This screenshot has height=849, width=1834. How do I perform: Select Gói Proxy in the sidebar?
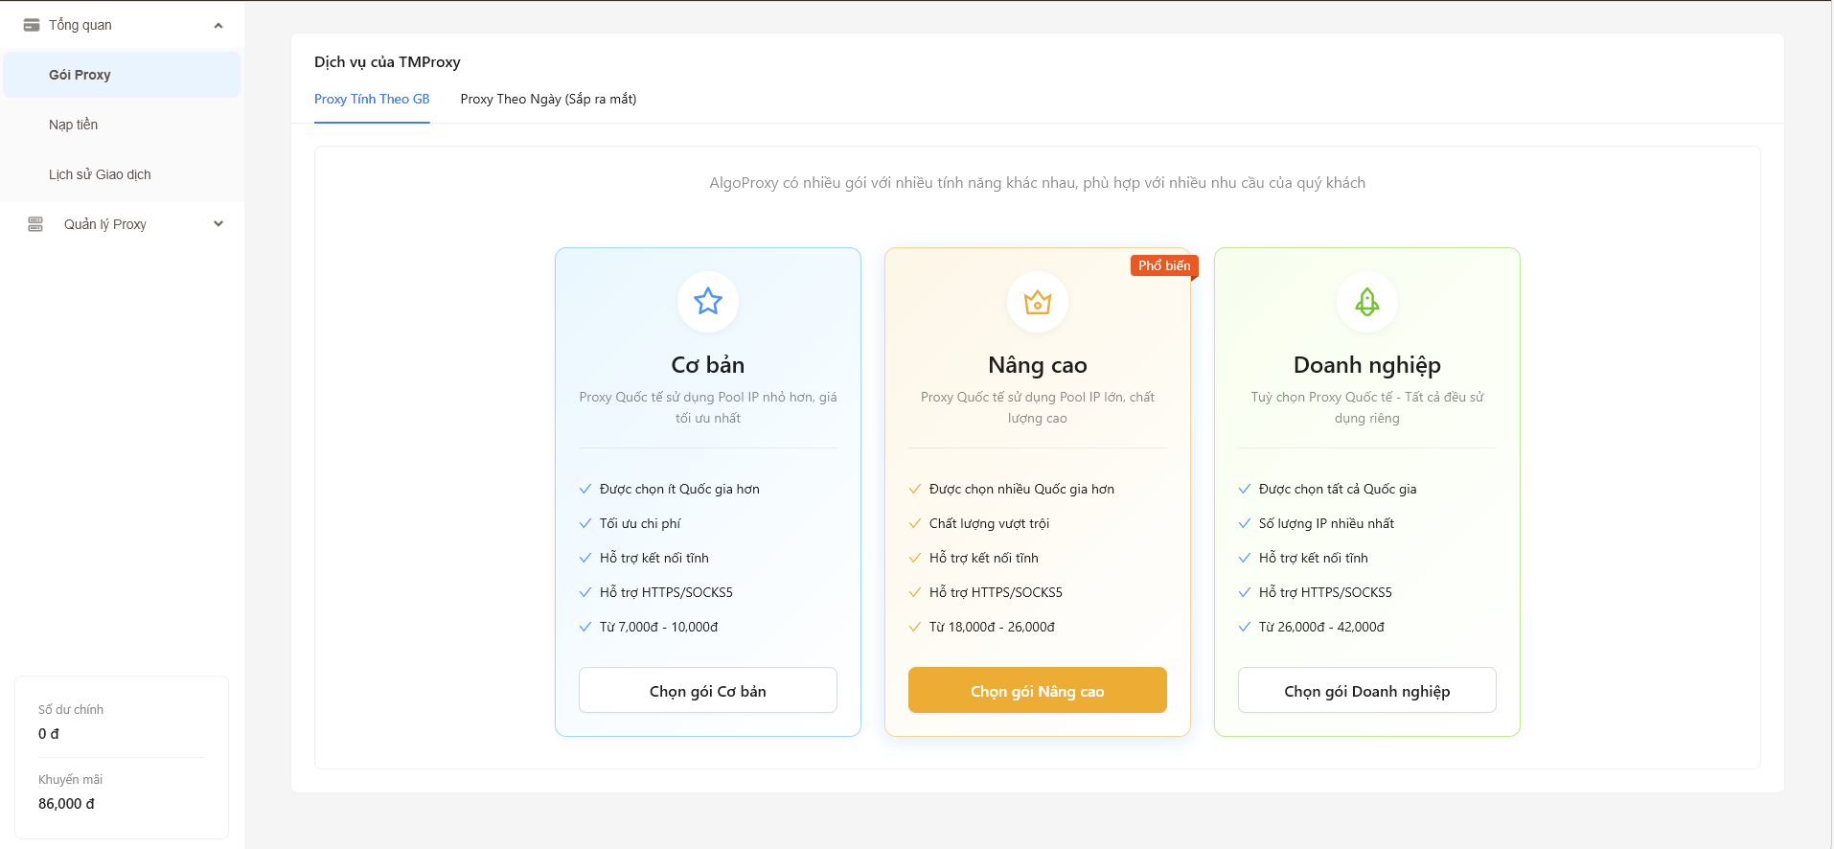pyautogui.click(x=80, y=75)
